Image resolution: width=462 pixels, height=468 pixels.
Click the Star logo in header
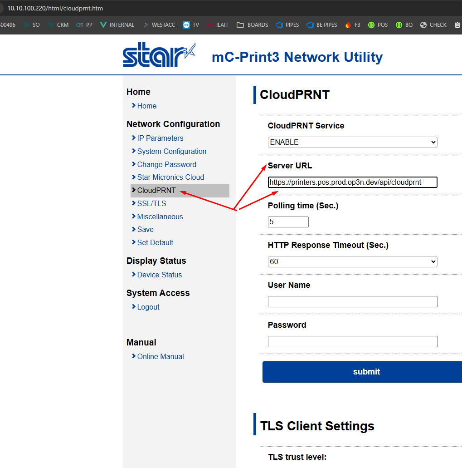159,56
